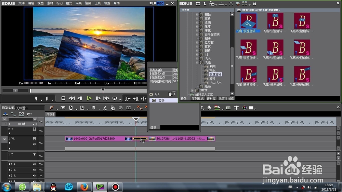Switch to the 源文件浏览 tab

coord(226,98)
